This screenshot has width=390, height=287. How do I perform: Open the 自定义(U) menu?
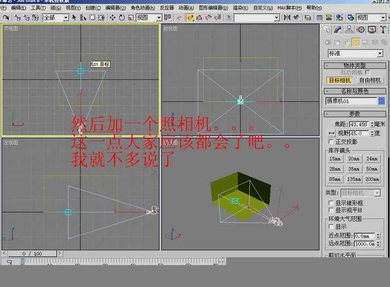point(263,8)
